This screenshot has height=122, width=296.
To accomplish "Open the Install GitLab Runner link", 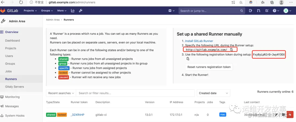I will point(199,41).
